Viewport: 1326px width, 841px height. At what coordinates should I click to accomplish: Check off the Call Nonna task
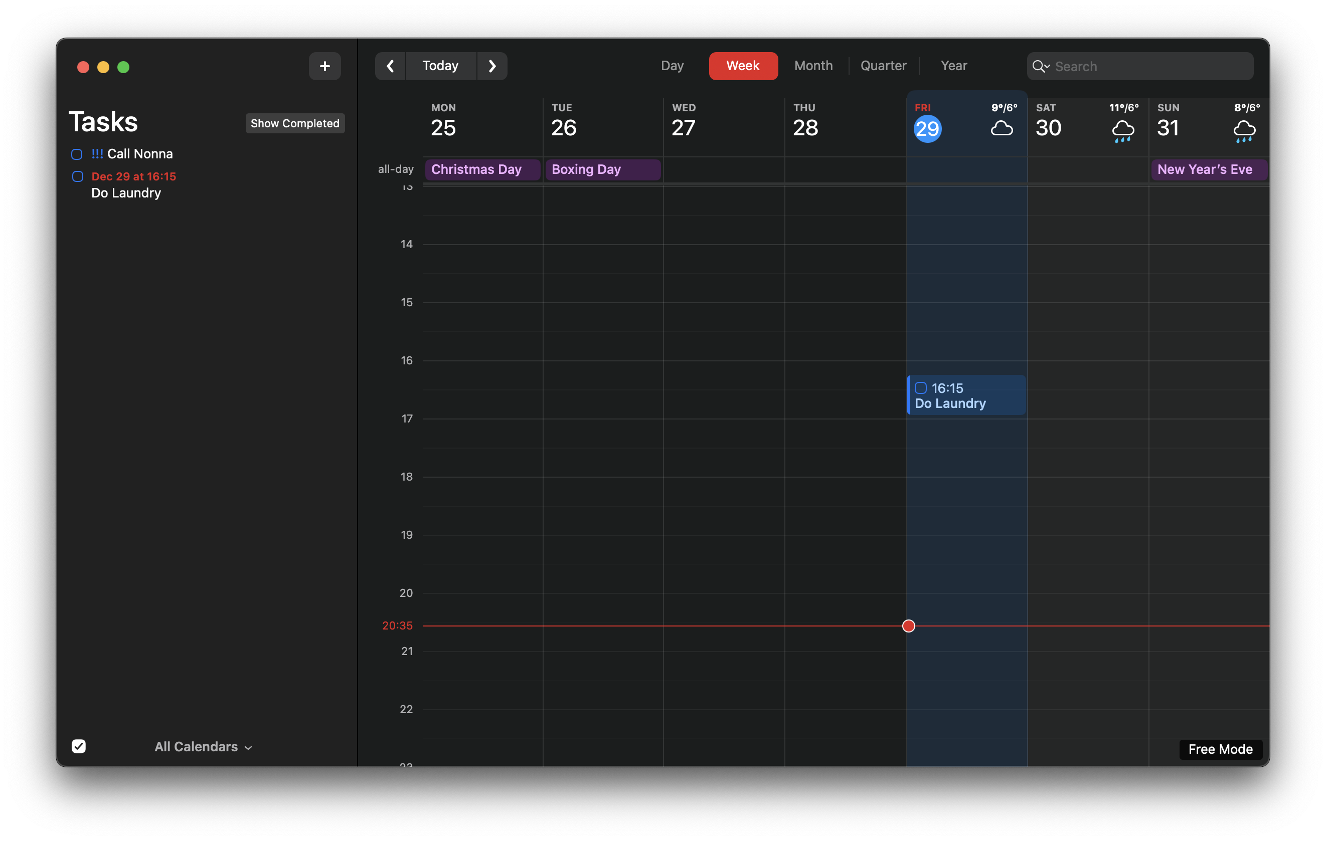tap(77, 155)
